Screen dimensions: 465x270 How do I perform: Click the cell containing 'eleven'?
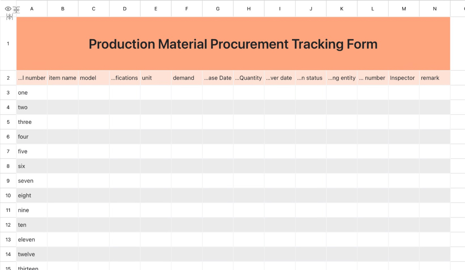(x=32, y=240)
